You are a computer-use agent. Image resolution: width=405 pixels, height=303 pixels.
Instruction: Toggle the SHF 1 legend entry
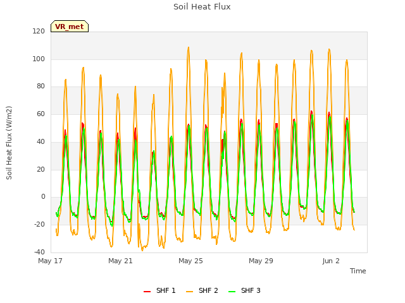coord(159,290)
